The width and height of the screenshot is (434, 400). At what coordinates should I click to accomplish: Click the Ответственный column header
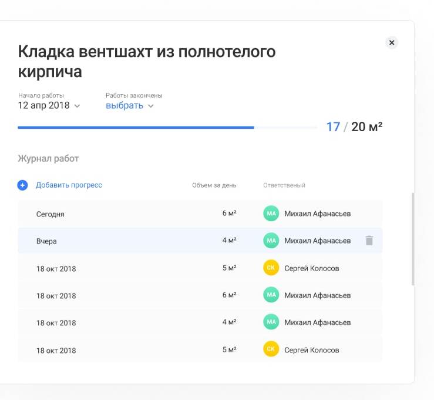pos(284,185)
